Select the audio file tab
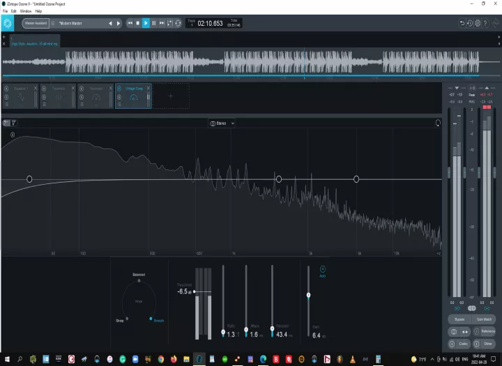Screen dimensions: 502x366 35,41
